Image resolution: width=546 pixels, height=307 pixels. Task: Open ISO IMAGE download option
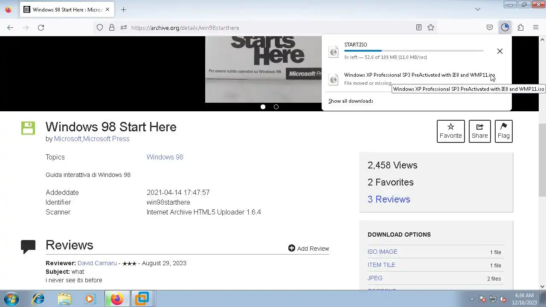click(x=383, y=252)
